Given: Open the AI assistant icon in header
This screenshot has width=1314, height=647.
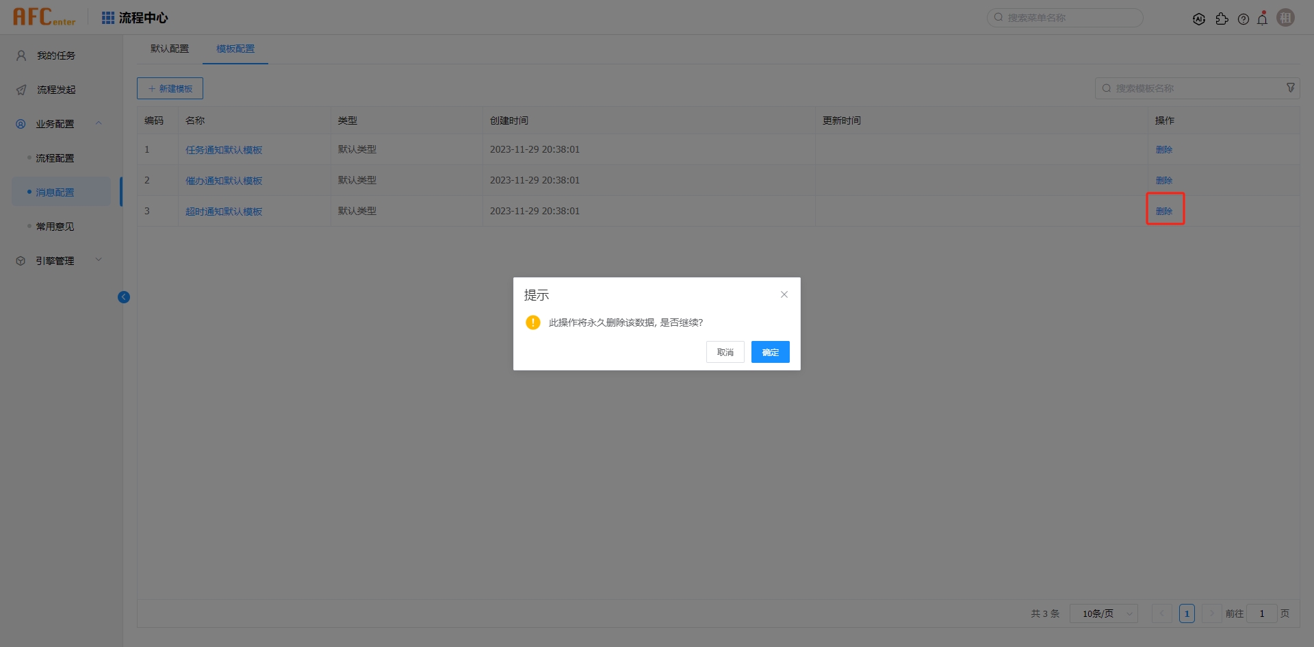Looking at the screenshot, I should click(x=1198, y=19).
